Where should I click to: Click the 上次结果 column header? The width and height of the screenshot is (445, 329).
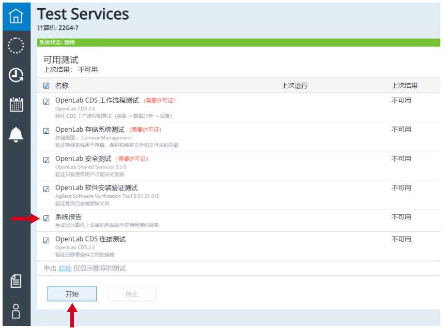click(405, 86)
